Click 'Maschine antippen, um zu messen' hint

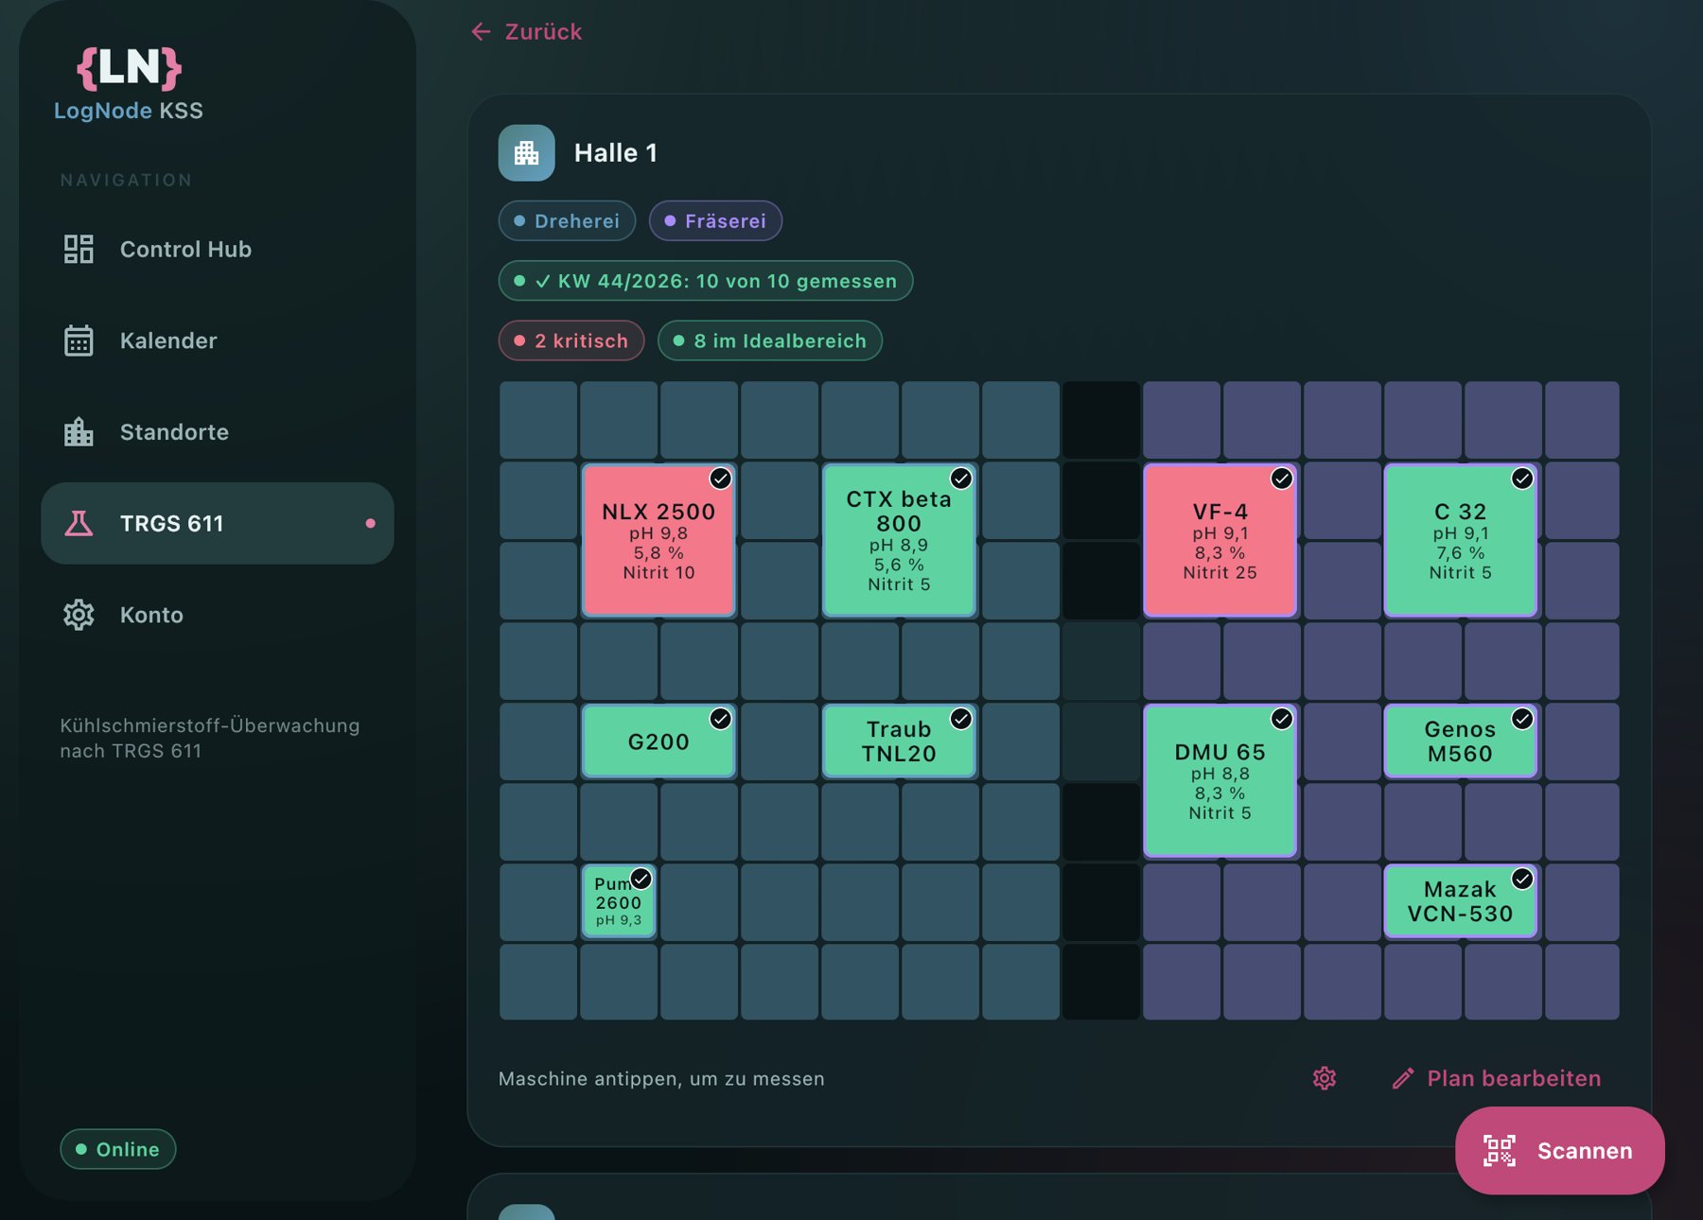point(661,1079)
